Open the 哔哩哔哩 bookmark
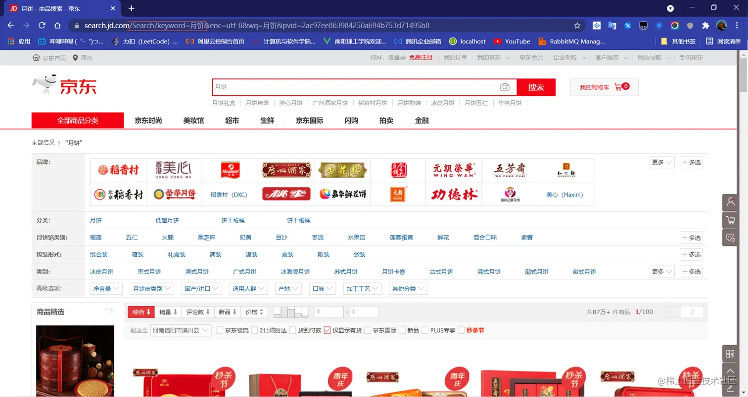 click(71, 41)
